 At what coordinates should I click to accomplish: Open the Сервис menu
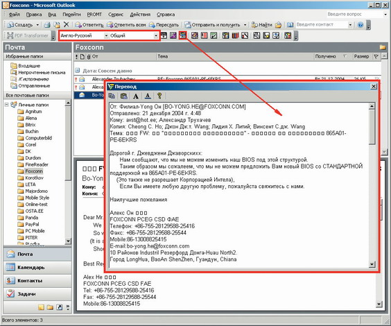116,15
